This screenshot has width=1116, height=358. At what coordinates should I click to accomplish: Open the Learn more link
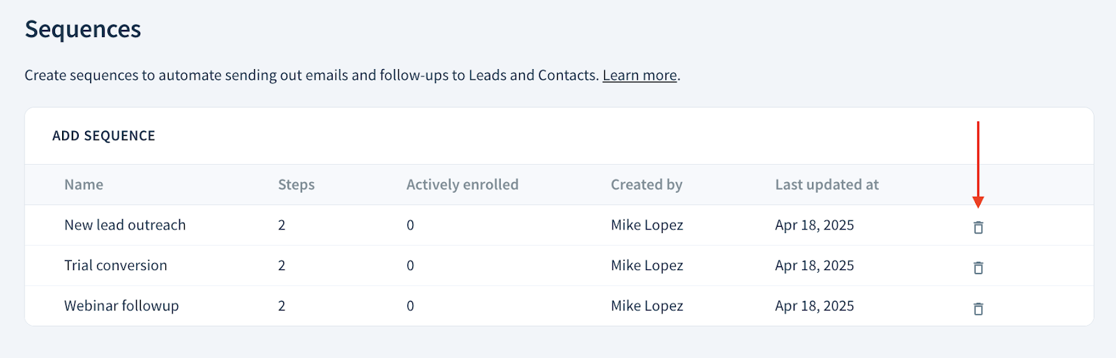[x=640, y=75]
